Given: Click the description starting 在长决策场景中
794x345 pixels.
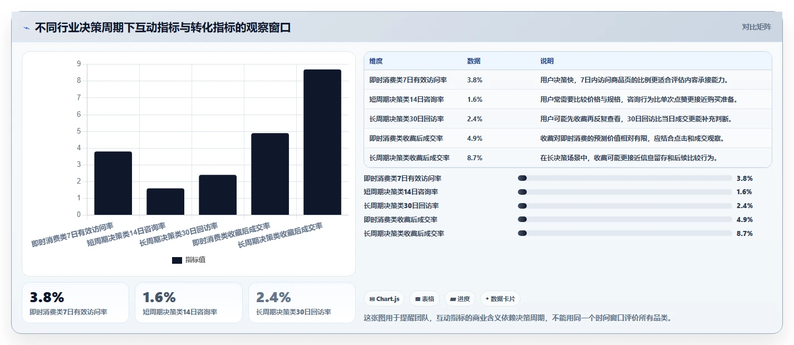Looking at the screenshot, I should [629, 158].
